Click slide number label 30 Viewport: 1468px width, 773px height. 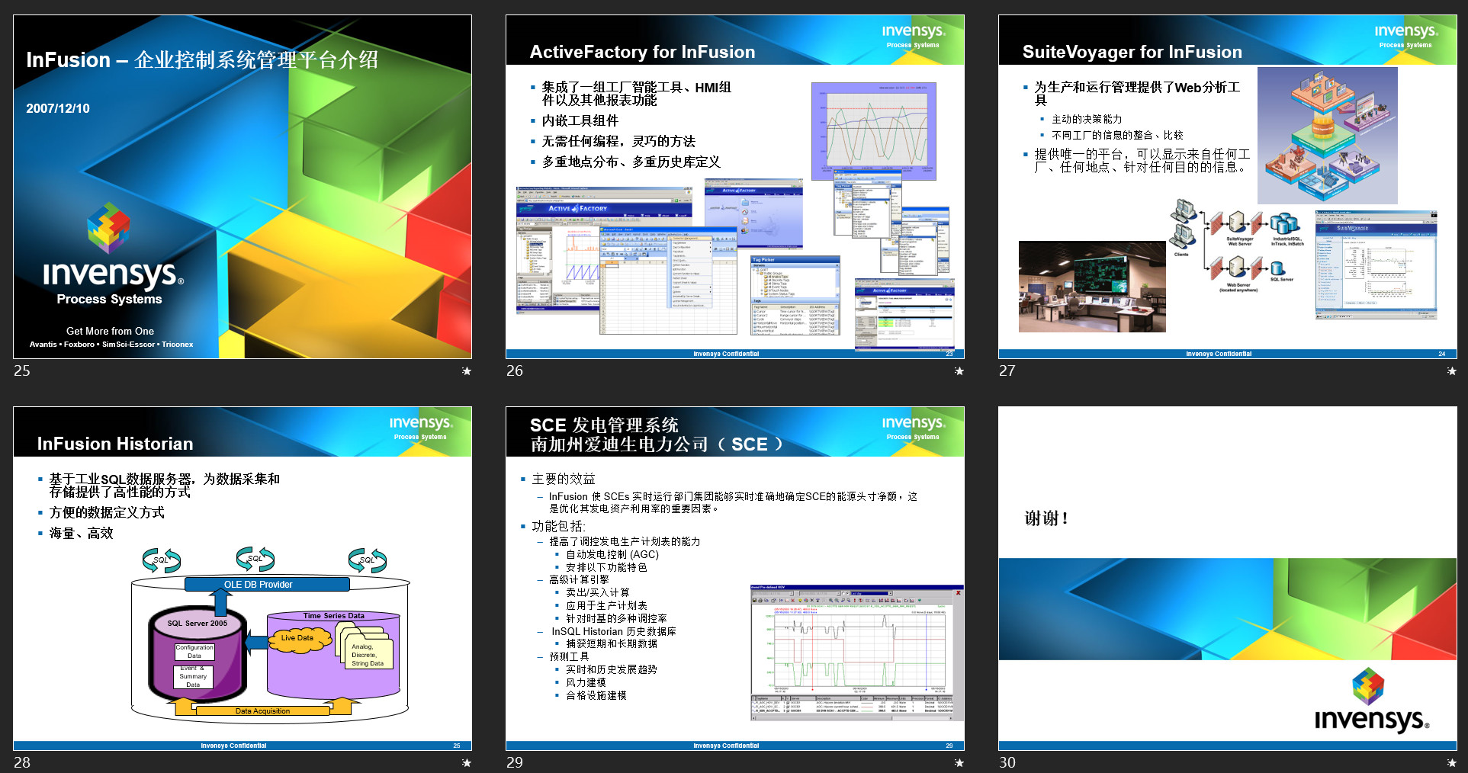coord(1007,762)
